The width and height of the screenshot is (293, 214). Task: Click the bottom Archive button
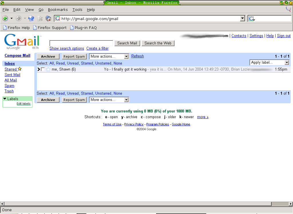(48, 100)
